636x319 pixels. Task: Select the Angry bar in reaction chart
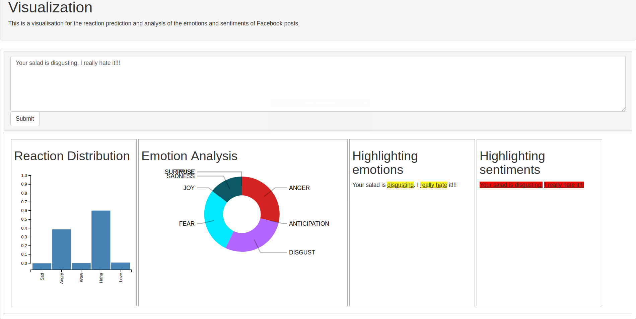click(62, 249)
